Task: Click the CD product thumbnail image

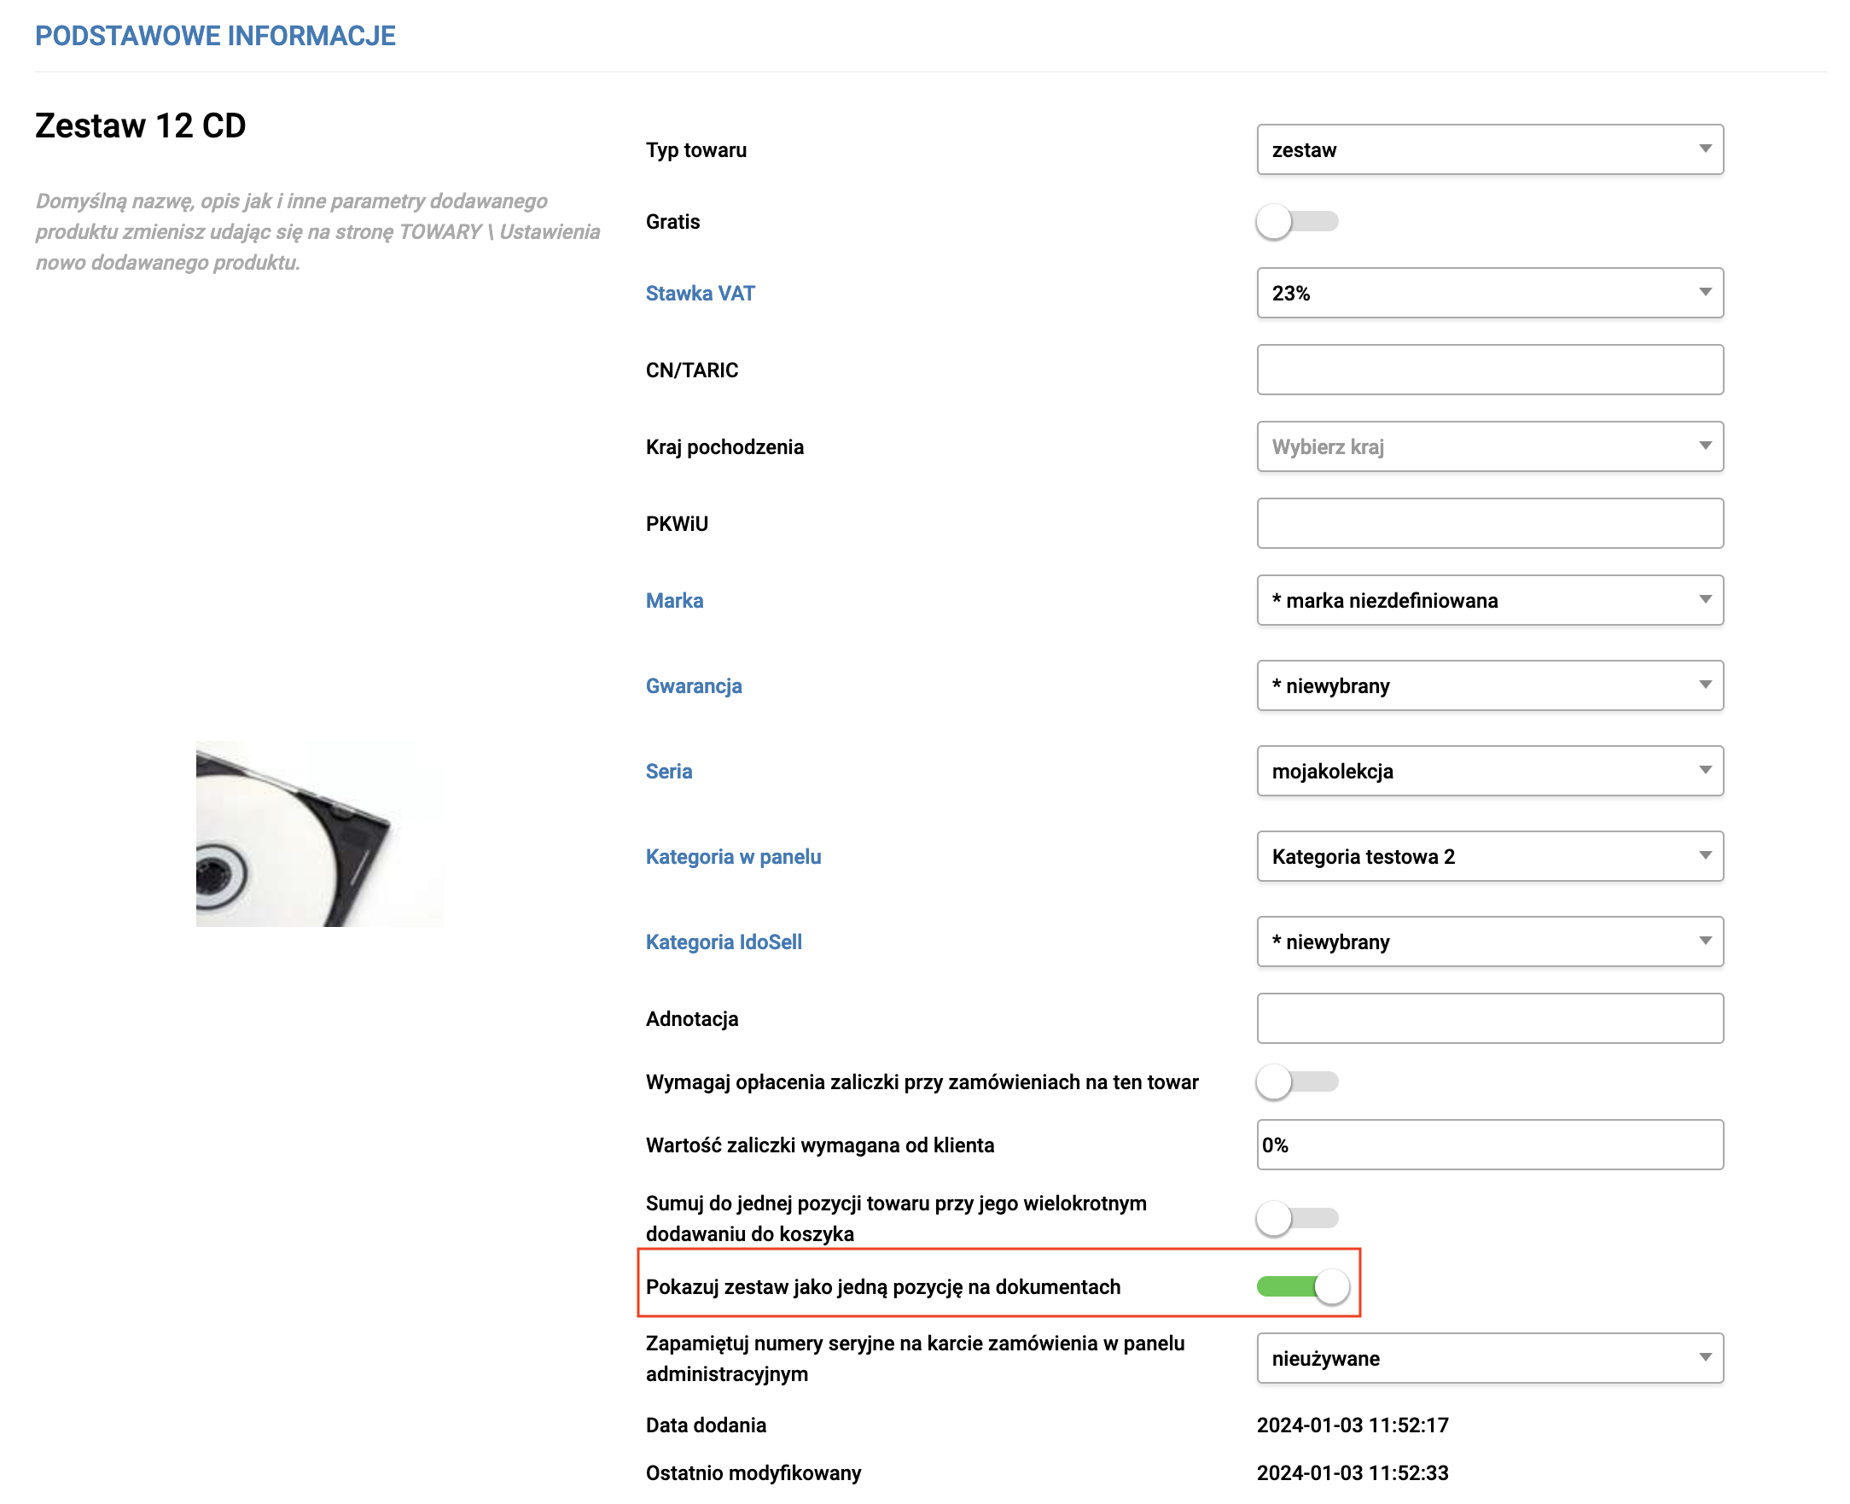Action: 319,833
